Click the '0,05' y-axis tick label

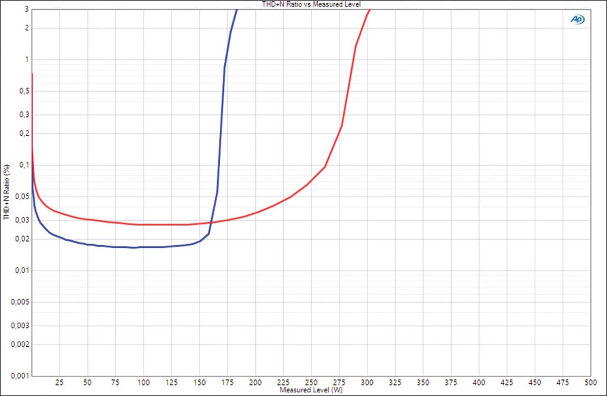coord(22,196)
